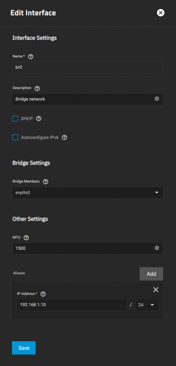176x366 pixels.
Task: Enable the DHCP checkbox
Action: point(15,119)
